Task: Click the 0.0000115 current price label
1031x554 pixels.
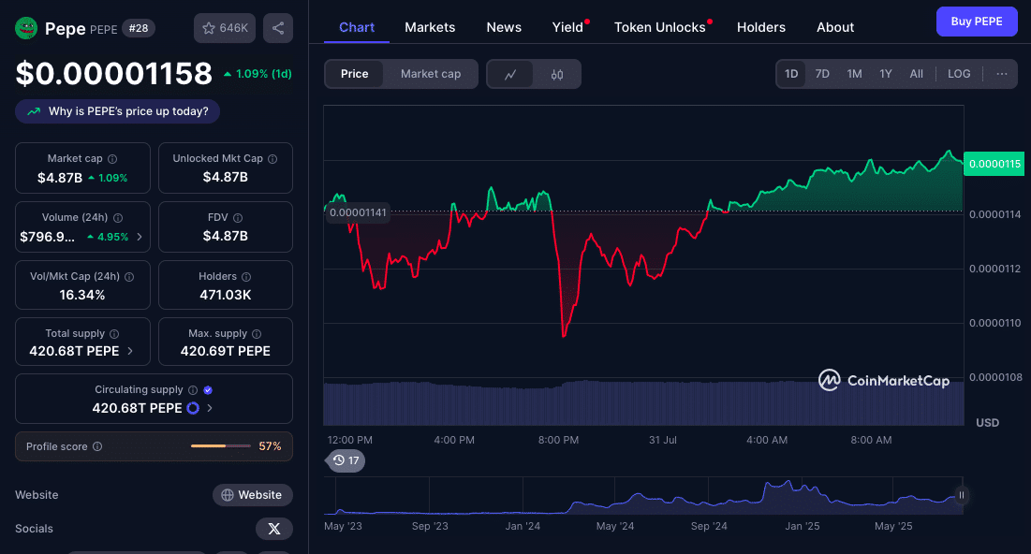Action: [x=994, y=164]
